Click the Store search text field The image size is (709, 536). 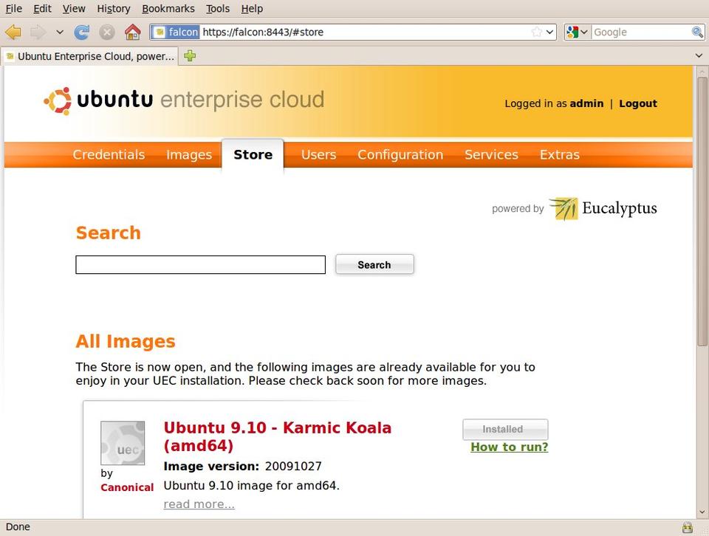pos(200,264)
